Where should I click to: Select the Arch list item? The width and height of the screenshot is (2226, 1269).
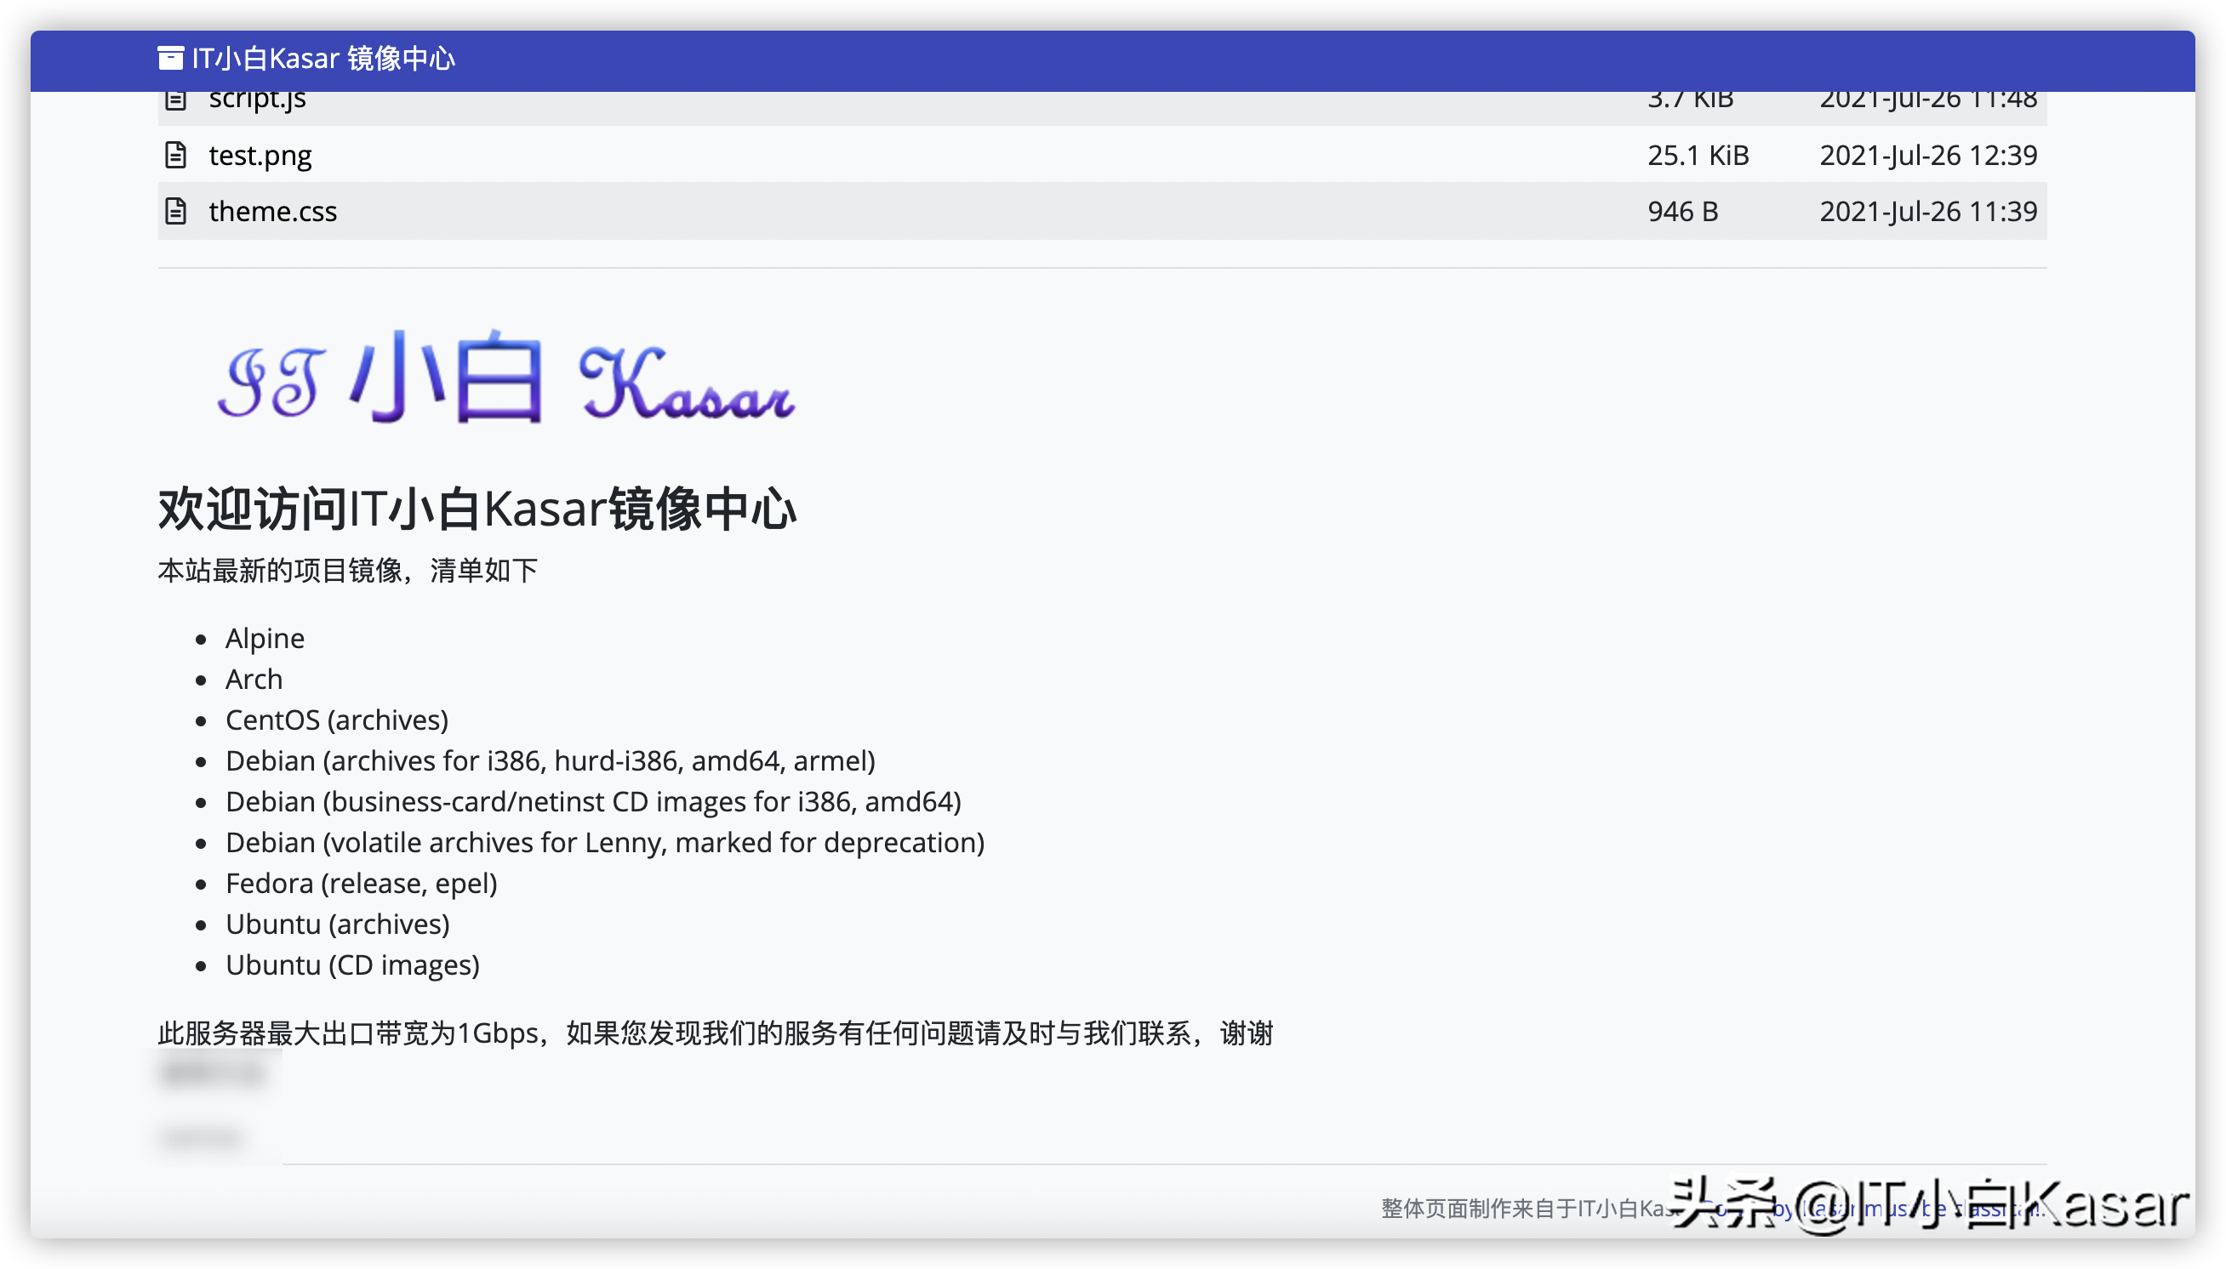(x=254, y=679)
